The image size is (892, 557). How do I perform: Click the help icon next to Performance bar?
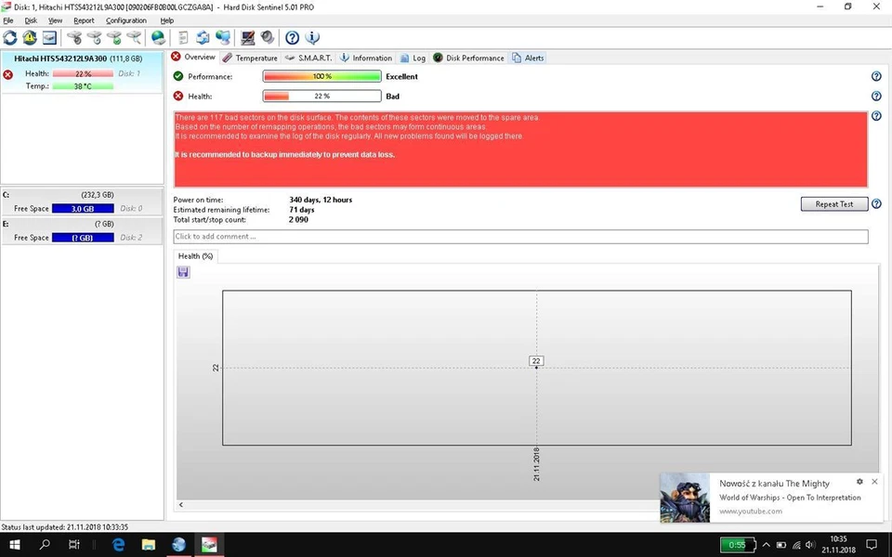pos(876,76)
